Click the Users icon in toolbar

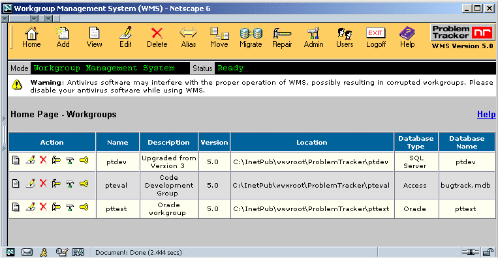[x=345, y=37]
